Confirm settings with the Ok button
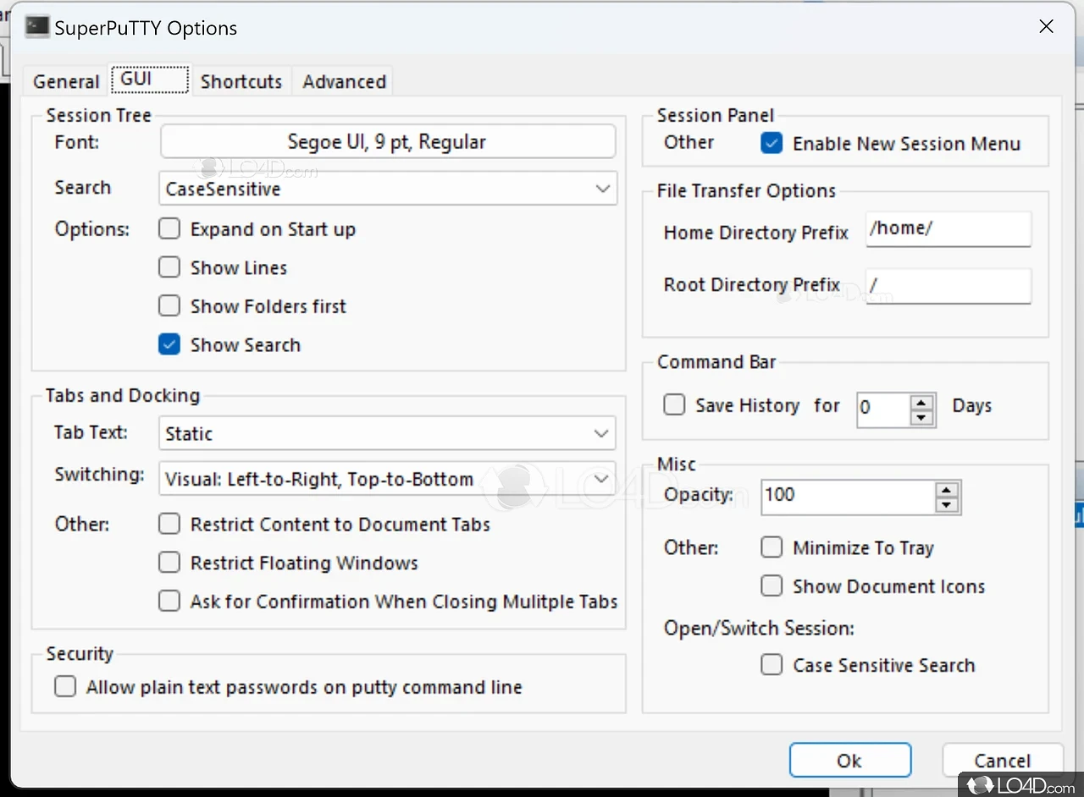 tap(849, 760)
